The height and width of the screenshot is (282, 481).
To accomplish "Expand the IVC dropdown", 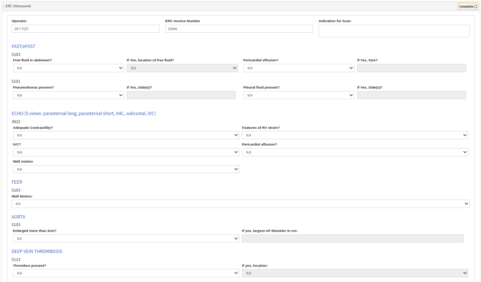I will tap(126, 152).
